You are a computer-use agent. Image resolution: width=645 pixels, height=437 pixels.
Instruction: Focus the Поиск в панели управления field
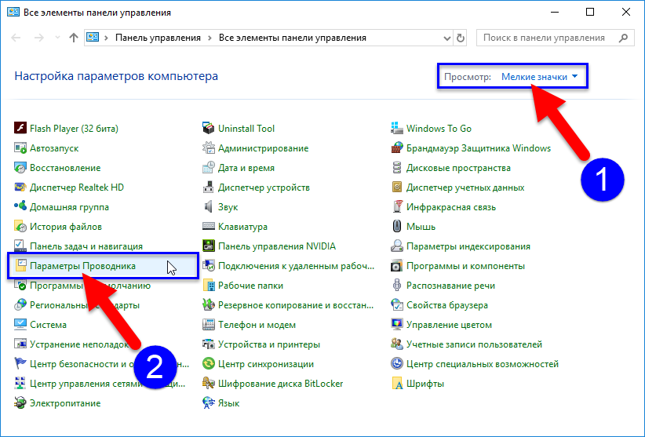(x=556, y=38)
